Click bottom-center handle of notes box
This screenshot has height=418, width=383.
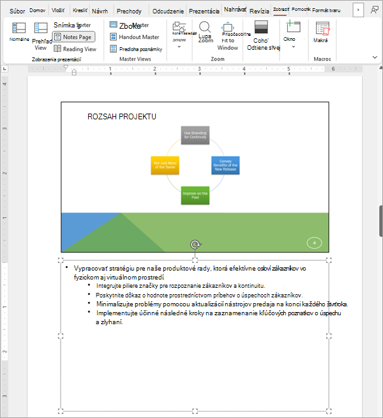point(195,411)
